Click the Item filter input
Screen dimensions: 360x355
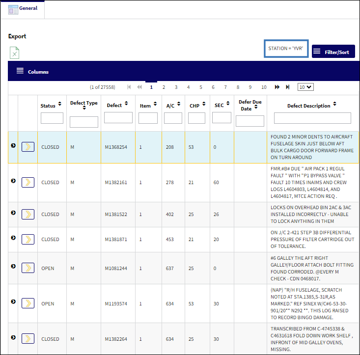[x=148, y=118]
